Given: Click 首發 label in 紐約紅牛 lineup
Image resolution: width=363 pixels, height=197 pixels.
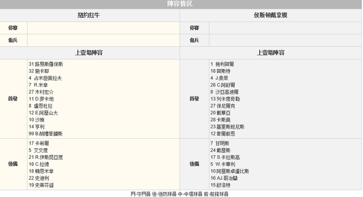Looking at the screenshot, I should point(13,99).
